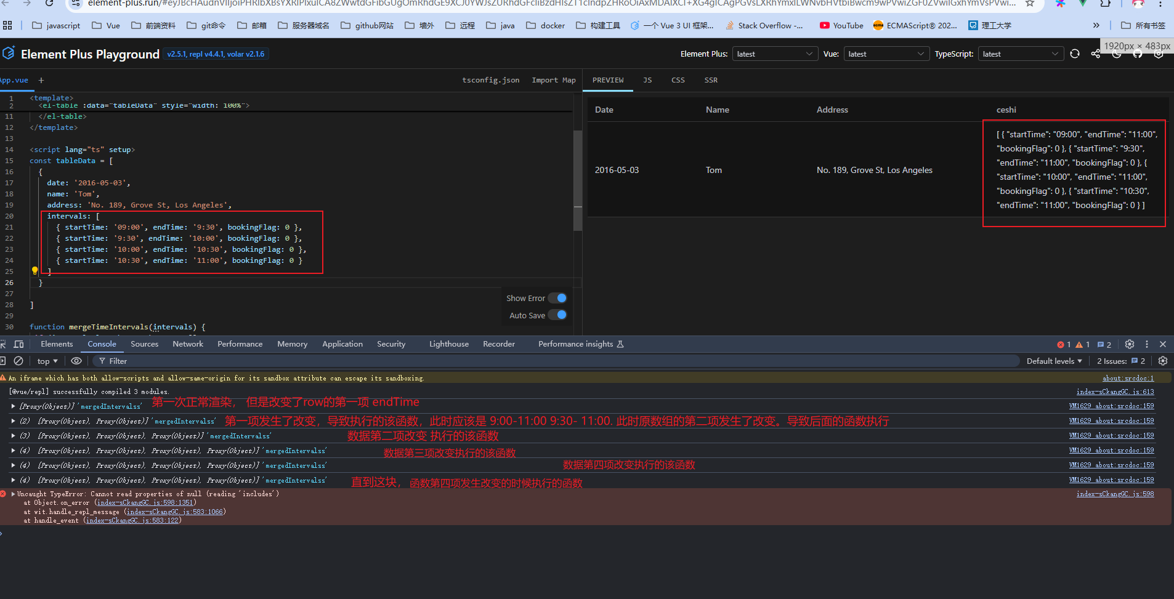The image size is (1174, 599).
Task: Open the Import Map file link
Action: 554,80
